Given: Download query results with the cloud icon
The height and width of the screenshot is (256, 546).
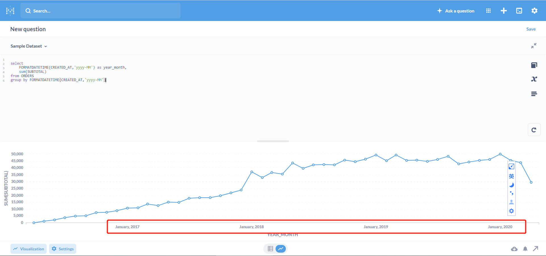Looking at the screenshot, I should coord(514,249).
